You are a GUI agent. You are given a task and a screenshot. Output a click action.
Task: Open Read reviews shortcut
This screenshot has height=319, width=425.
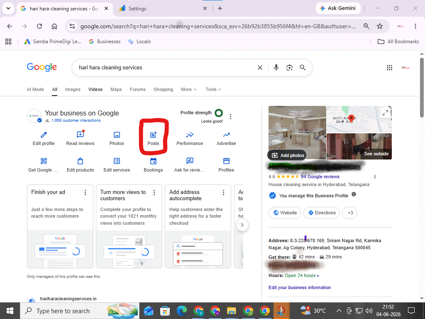coord(80,139)
